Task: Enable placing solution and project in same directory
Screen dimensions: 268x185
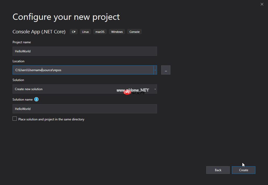Action: (x=15, y=119)
